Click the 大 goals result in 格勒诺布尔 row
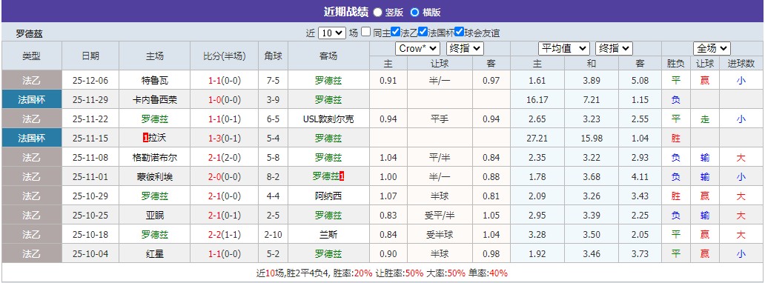This screenshot has width=765, height=283. pyautogui.click(x=741, y=158)
